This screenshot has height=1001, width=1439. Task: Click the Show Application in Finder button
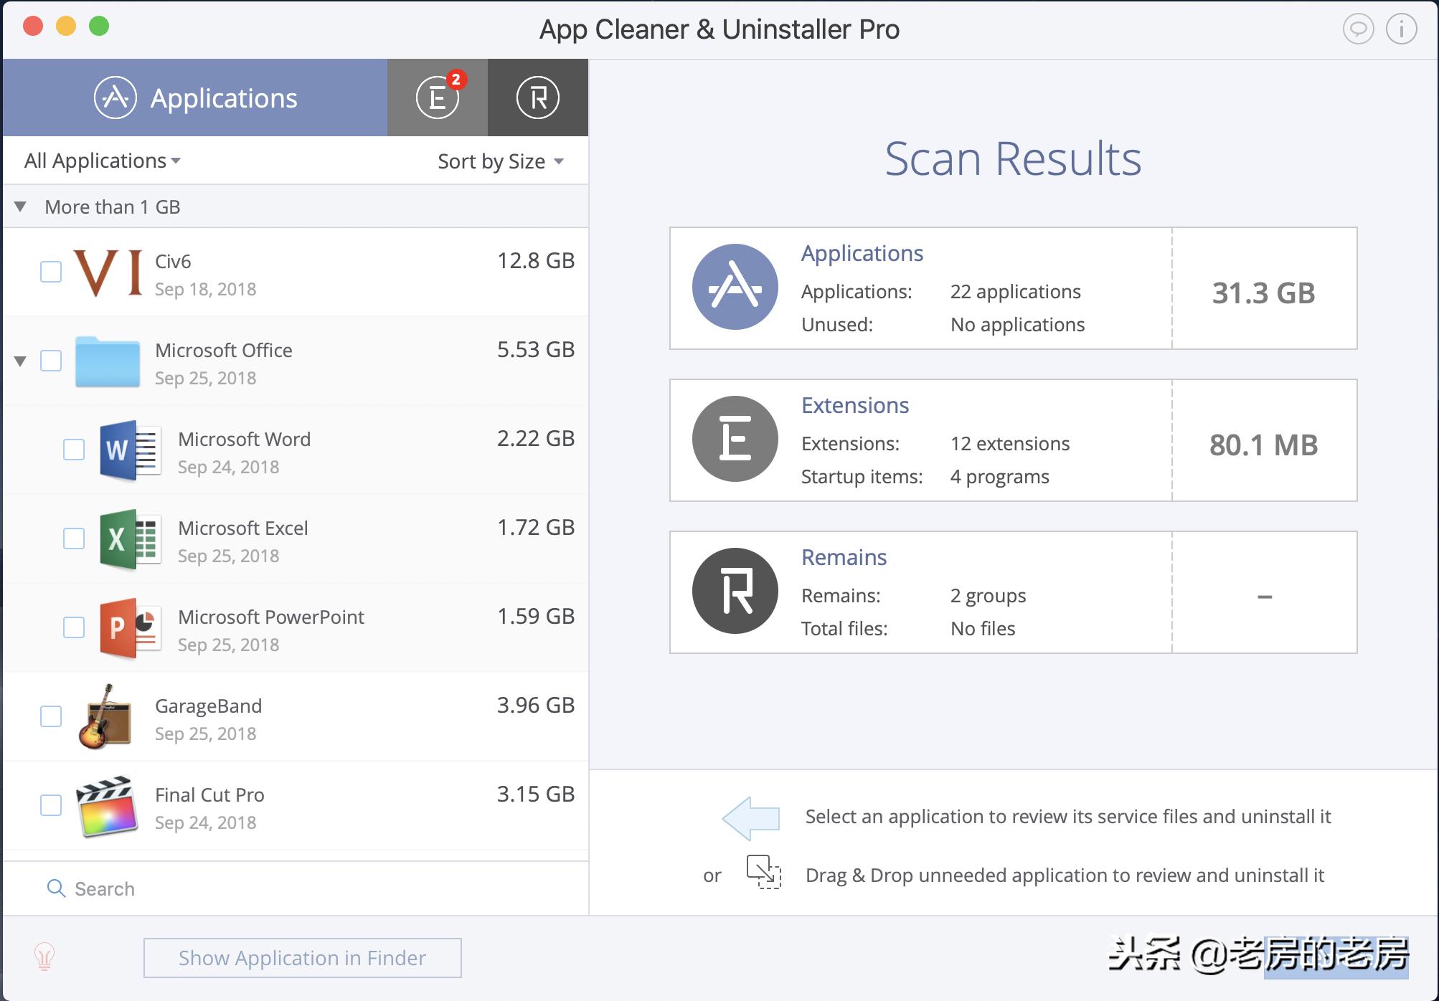tap(302, 957)
